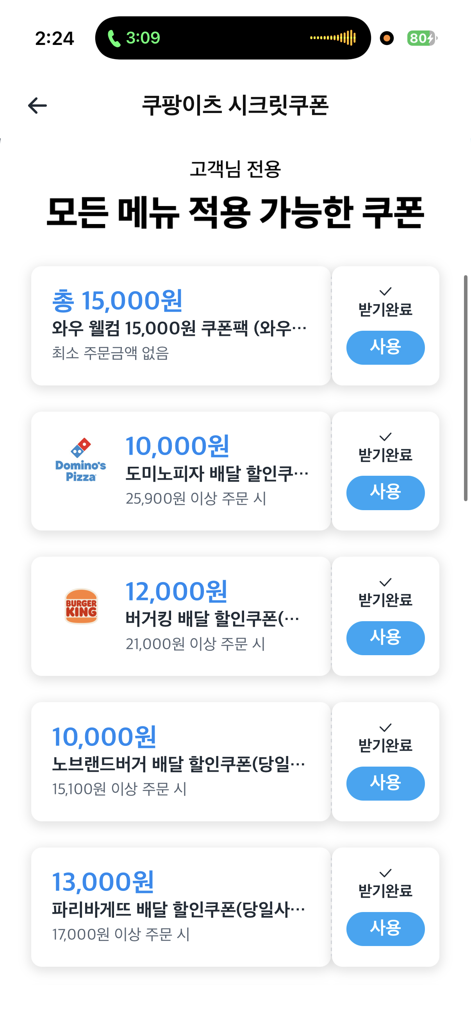Screen dimensions: 471x1025
Task: Tap the 와우 웰컴 쿠폰팩 card
Action: coord(179,328)
